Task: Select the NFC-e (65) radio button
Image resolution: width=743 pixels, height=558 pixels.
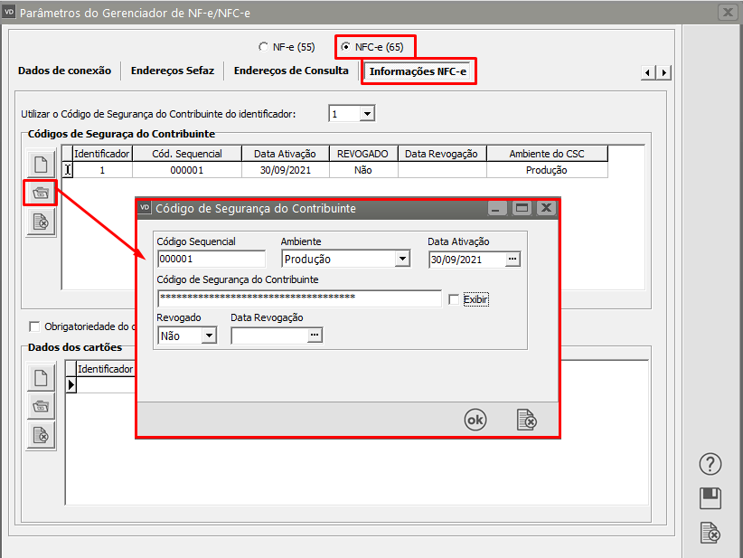Action: [x=345, y=46]
